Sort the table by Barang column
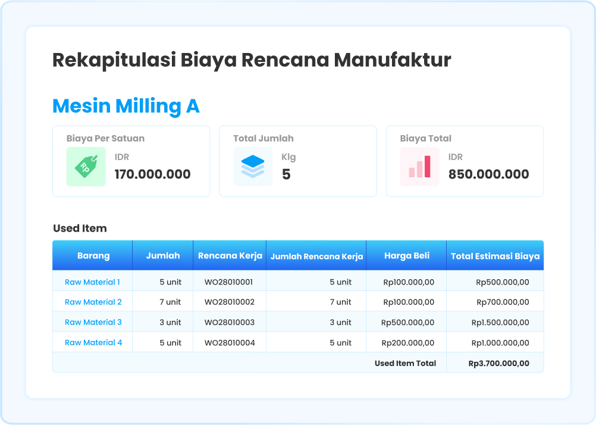Screen dimensions: 596x425 coord(92,255)
